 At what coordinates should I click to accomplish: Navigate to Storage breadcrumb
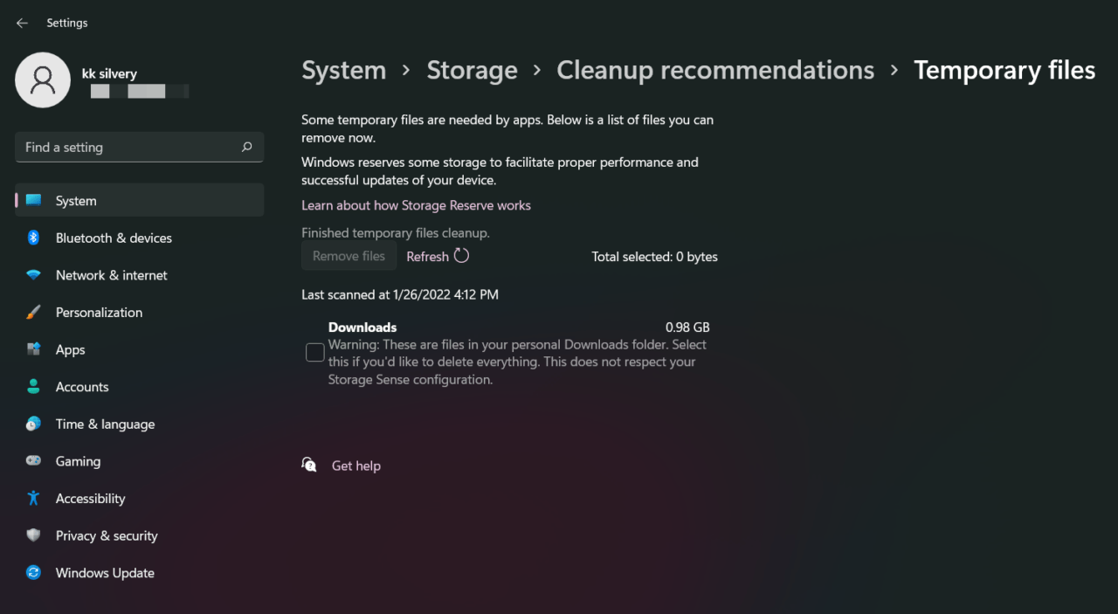coord(472,71)
